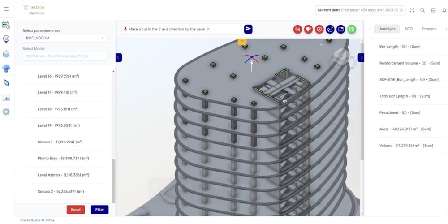The width and height of the screenshot is (448, 224).
Task: Click the blue route path icon
Action: coord(330,29)
